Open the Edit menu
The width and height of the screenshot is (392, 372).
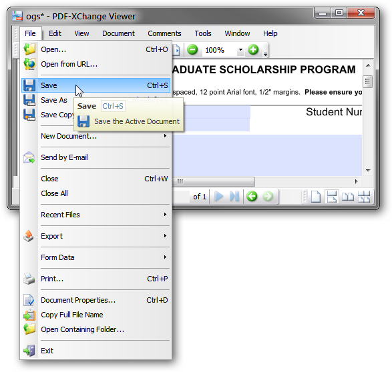coord(55,33)
